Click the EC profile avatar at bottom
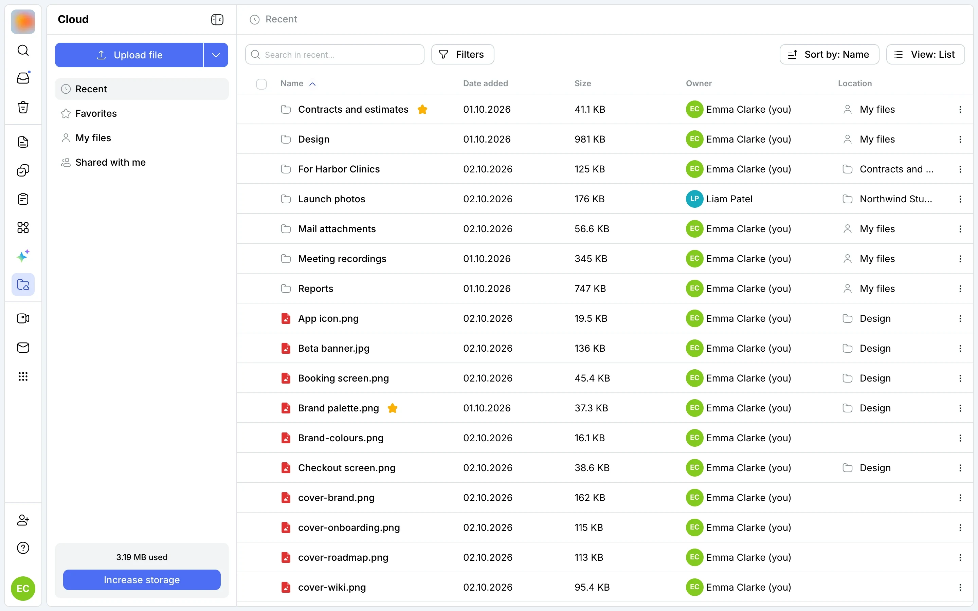Viewport: 978px width, 611px height. coord(23,588)
